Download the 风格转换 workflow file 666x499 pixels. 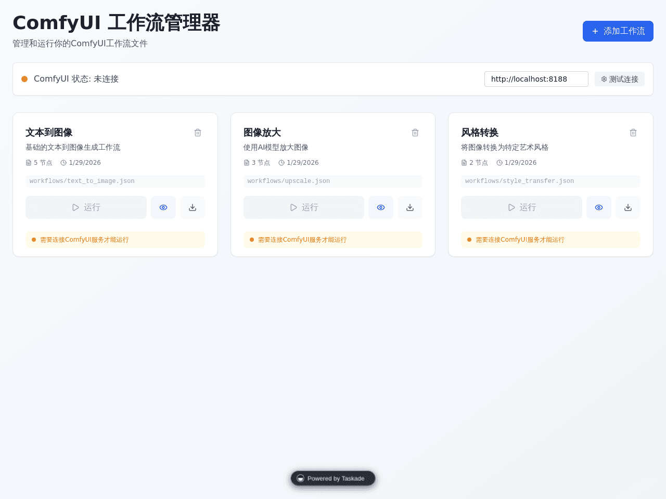coord(628,207)
